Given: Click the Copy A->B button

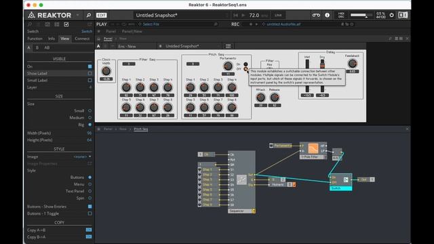Looking at the screenshot, I should pos(89,230).
